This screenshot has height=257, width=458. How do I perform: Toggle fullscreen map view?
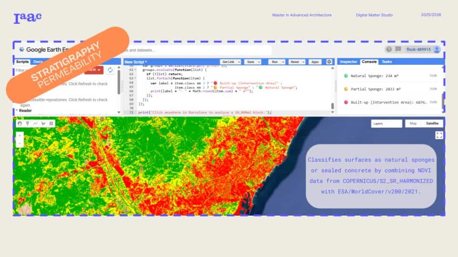(x=439, y=135)
